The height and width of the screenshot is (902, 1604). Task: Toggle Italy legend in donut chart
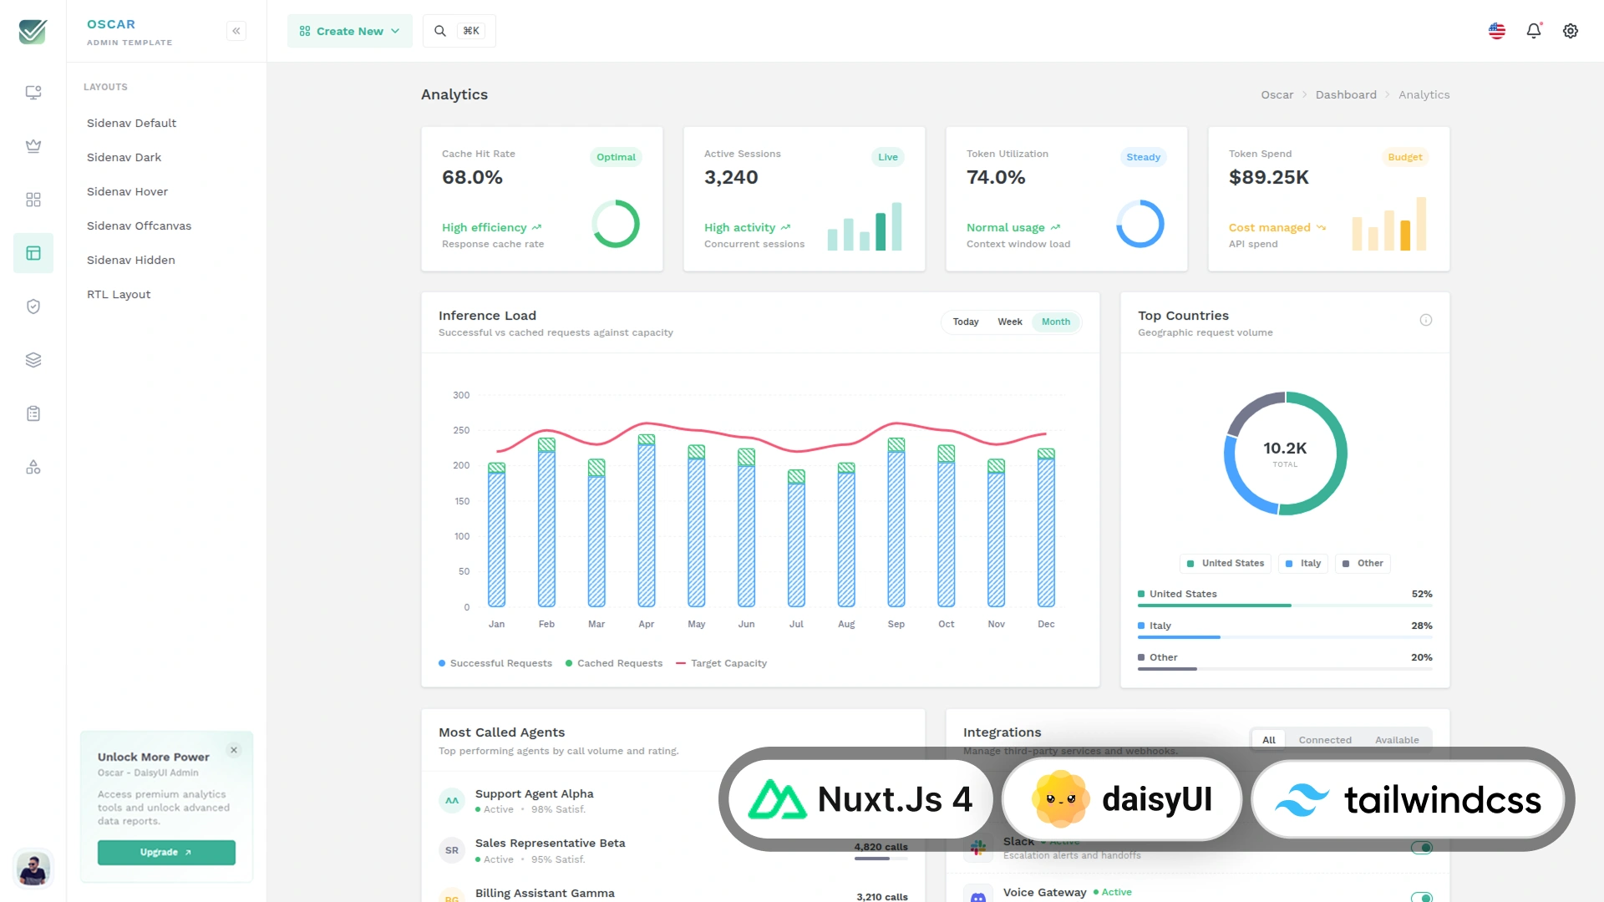tap(1303, 564)
